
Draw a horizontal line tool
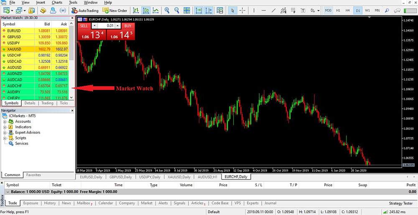[264, 11]
